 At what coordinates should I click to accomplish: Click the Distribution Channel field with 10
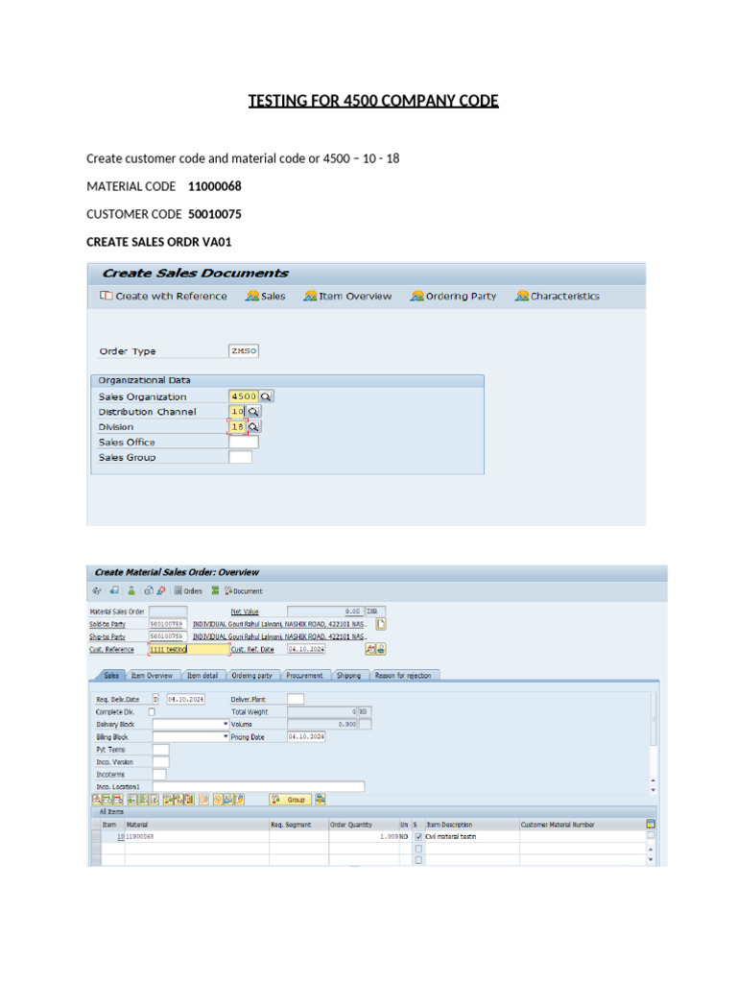click(x=237, y=411)
